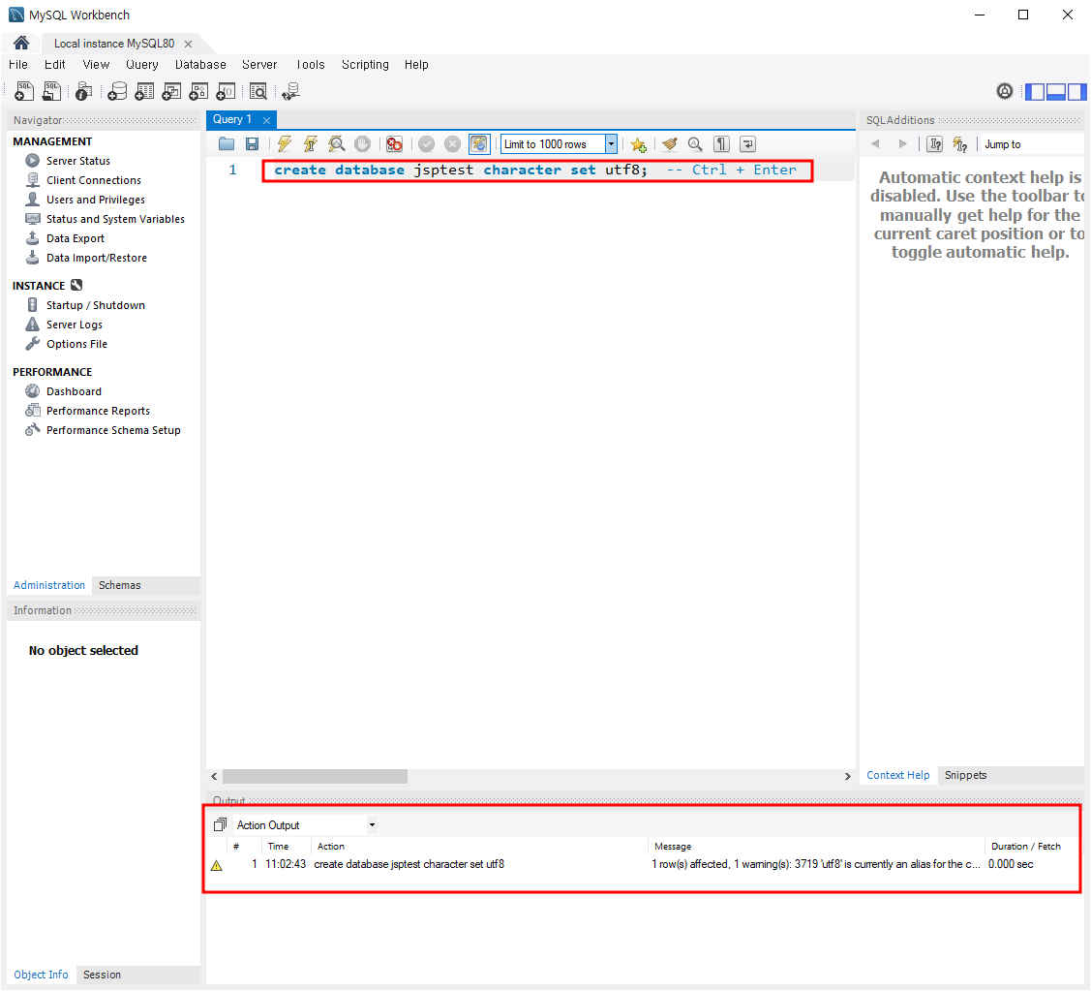The height and width of the screenshot is (991, 1091).
Task: Toggle auto-commit mode button
Action: 479,144
